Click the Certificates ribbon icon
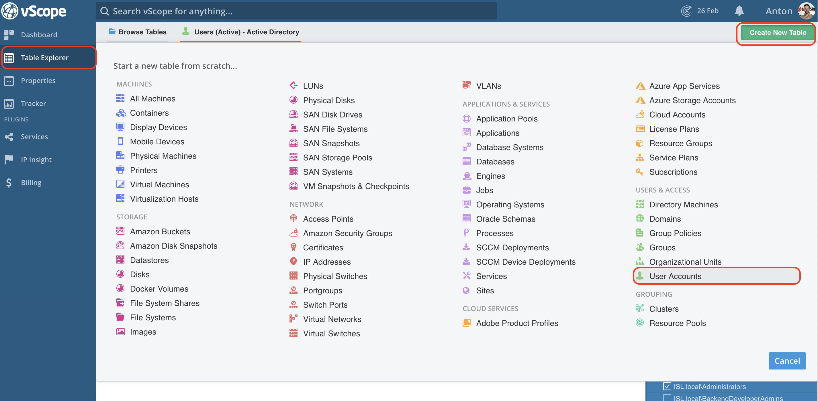This screenshot has width=818, height=401. point(293,247)
